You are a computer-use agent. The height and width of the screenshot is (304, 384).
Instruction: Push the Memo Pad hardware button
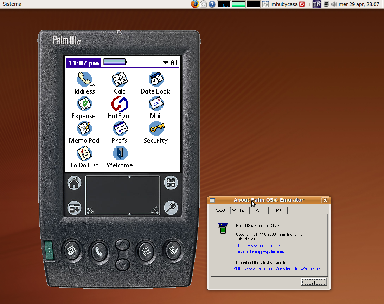[173, 250]
